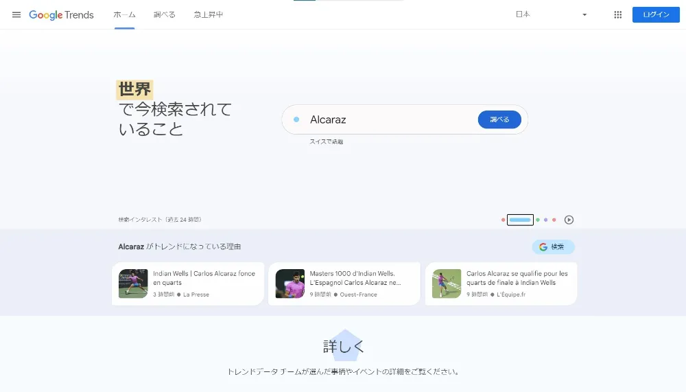Select the green carousel dot

(538, 220)
